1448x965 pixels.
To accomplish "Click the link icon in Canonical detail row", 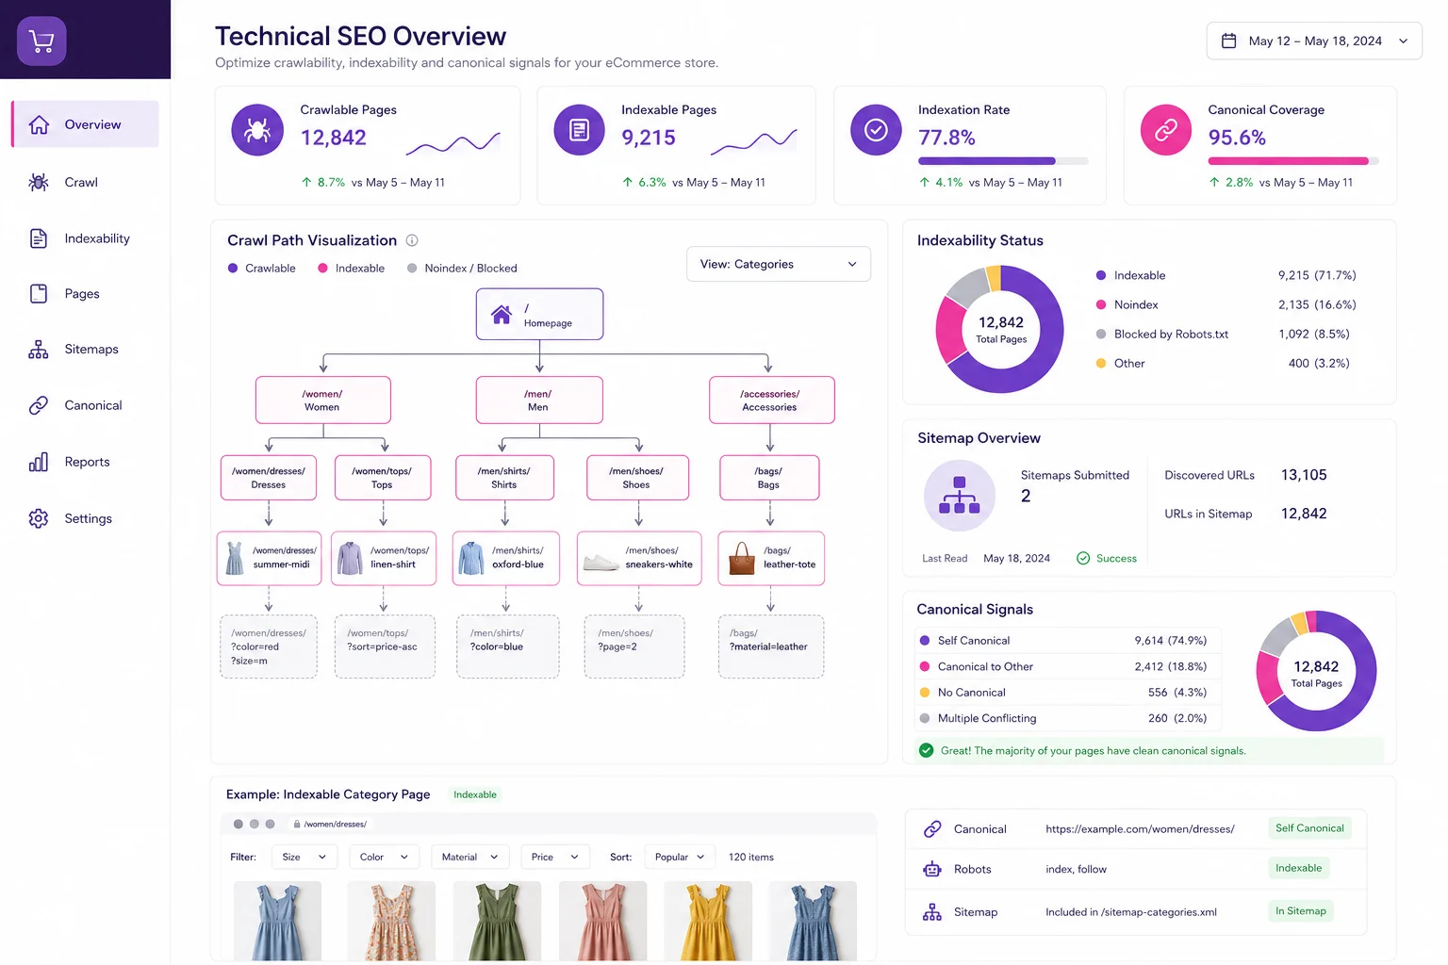I will click(x=932, y=829).
